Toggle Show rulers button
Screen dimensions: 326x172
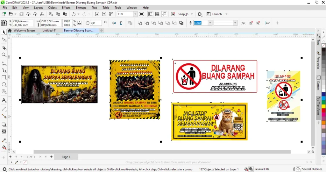(150, 14)
